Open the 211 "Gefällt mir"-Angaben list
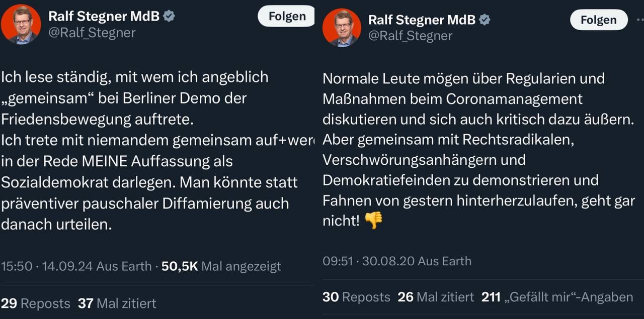 click(x=557, y=297)
